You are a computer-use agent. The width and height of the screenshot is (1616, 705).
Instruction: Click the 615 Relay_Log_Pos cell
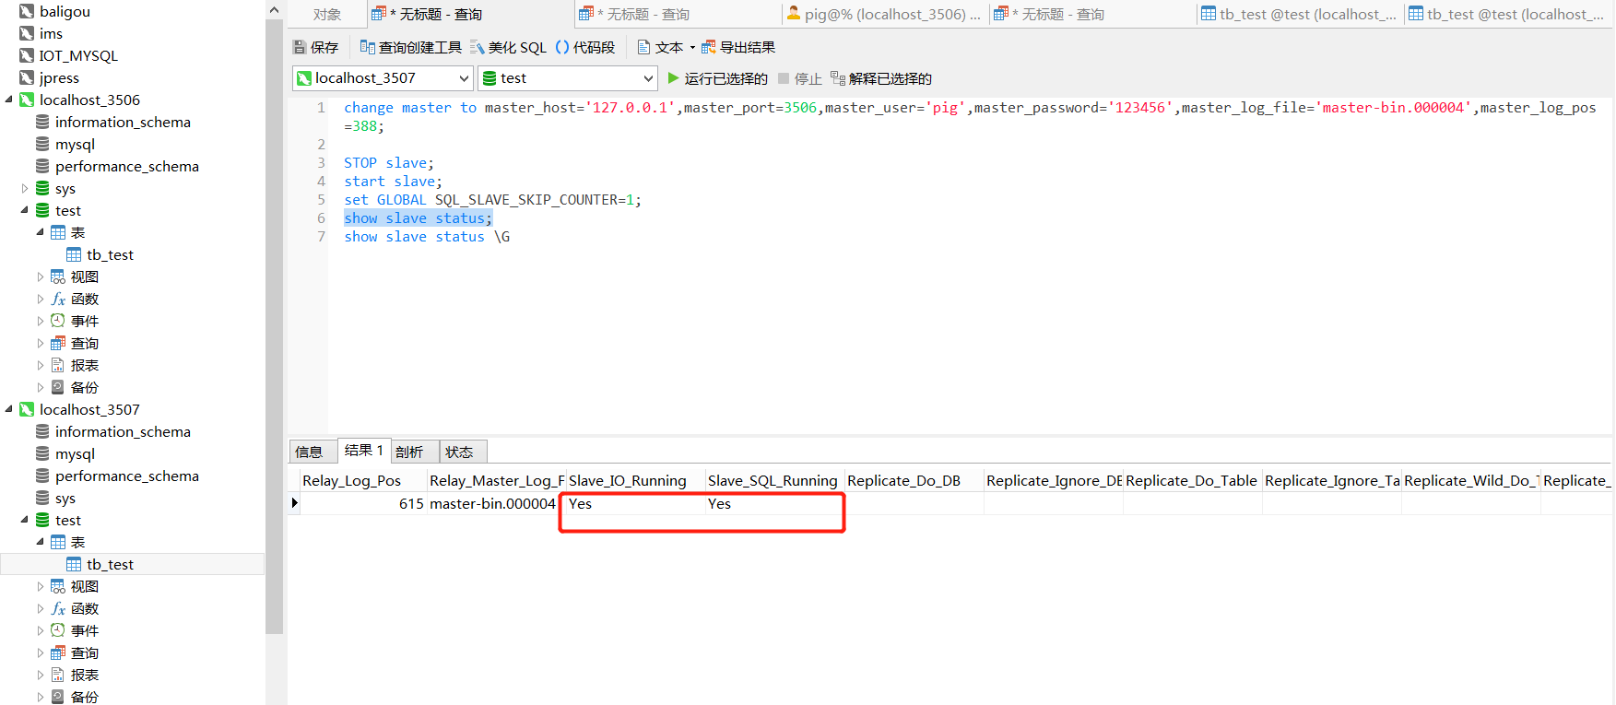363,504
